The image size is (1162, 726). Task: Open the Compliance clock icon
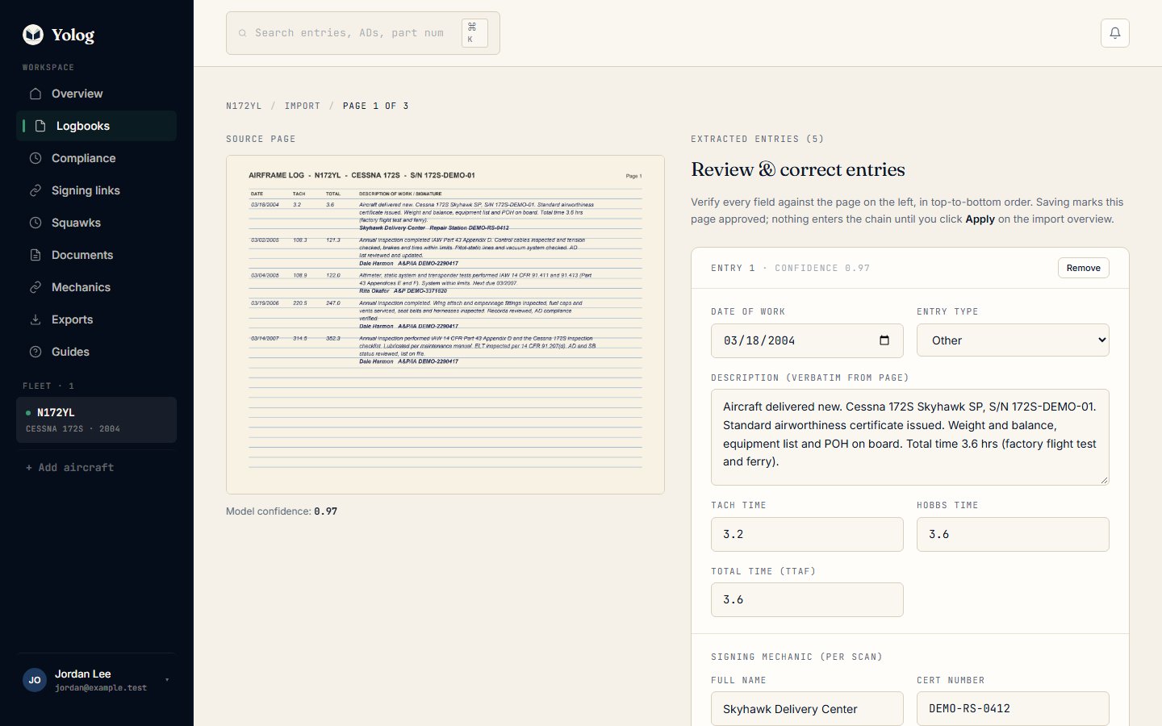(x=36, y=158)
